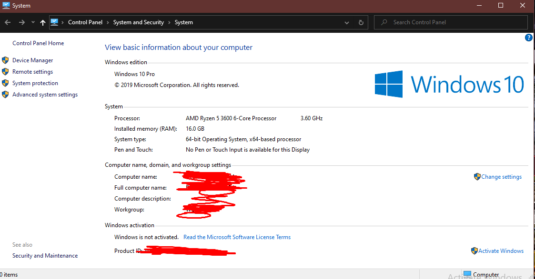This screenshot has height=279, width=535.
Task: Open Advanced system settings
Action: tap(45, 95)
